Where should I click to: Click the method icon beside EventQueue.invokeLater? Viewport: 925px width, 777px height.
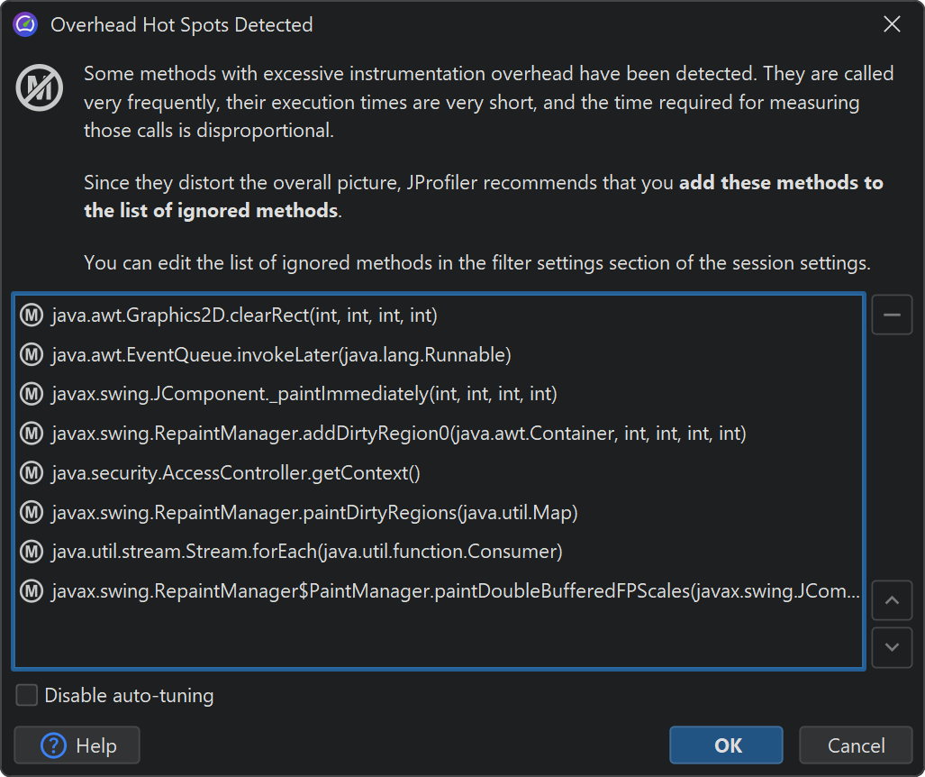click(32, 355)
